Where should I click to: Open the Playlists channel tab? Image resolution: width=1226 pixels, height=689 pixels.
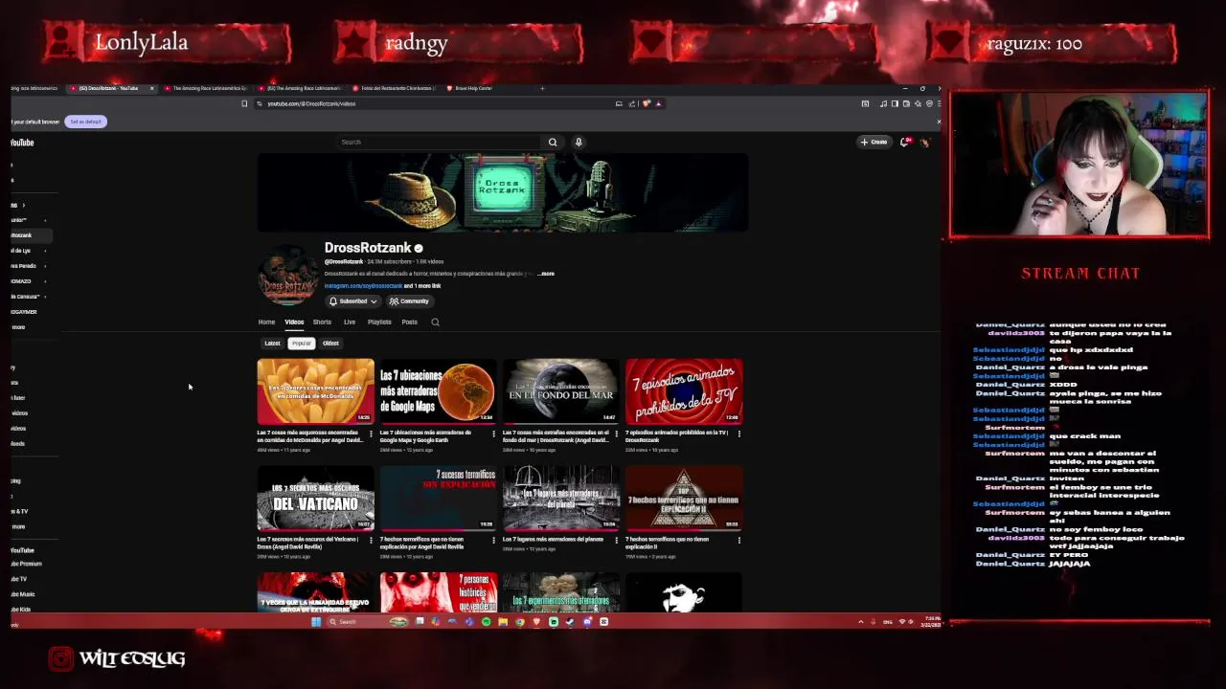[x=379, y=322]
